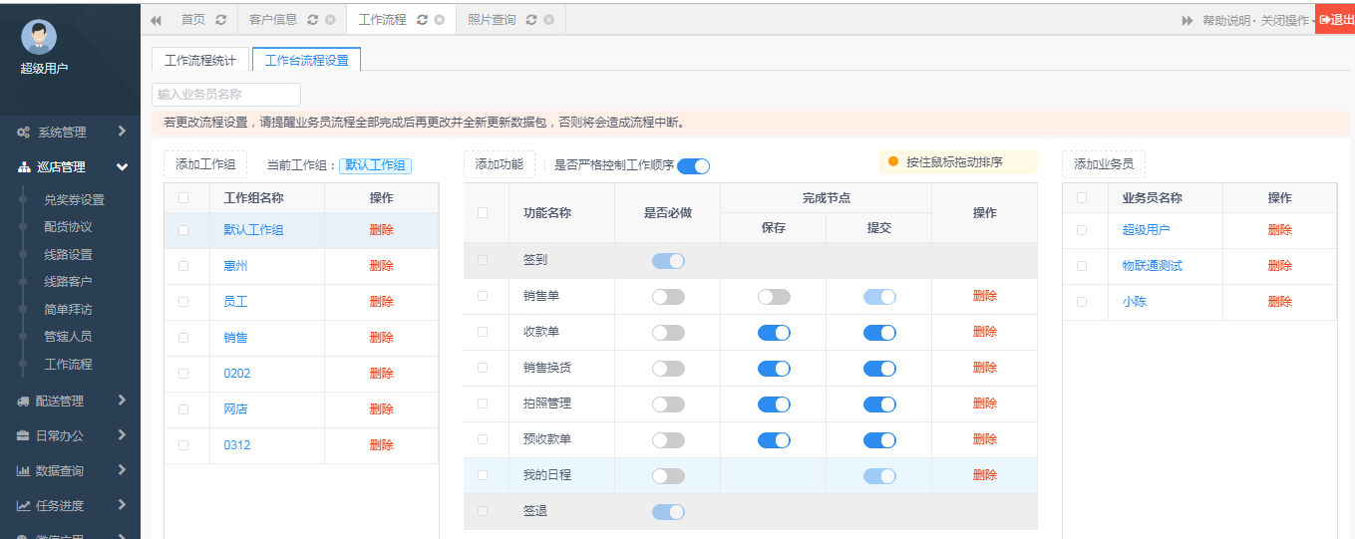Click the 退出 logout button
This screenshot has height=539, width=1355.
[x=1335, y=19]
